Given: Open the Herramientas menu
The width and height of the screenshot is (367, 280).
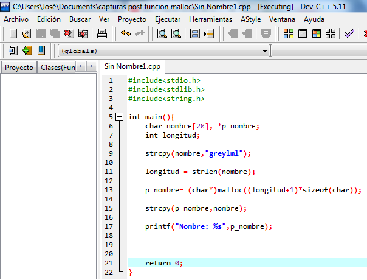Looking at the screenshot, I should (x=210, y=19).
